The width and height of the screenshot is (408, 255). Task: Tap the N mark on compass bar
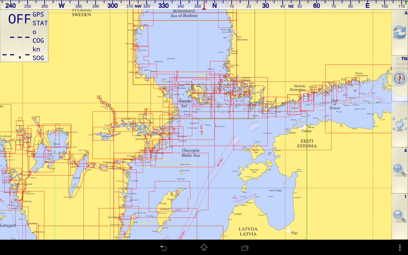tap(214, 6)
